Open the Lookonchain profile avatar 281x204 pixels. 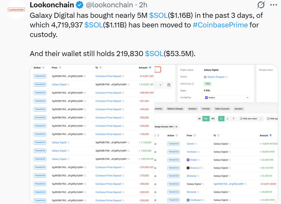[16, 10]
